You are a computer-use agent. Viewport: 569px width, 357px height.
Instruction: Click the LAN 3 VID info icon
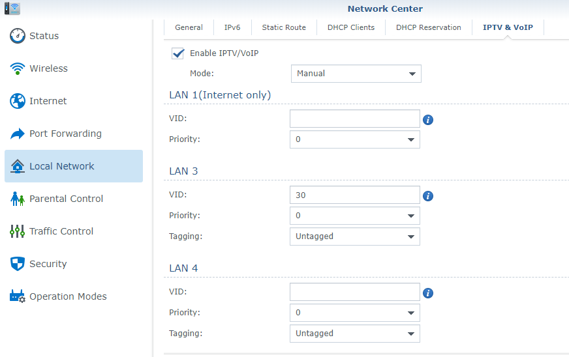[428, 196]
